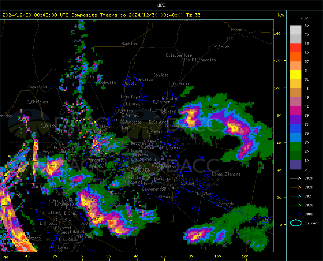323x261 pixels.
Task: Pick the yellow 51-54 dBZ legend swatch
Action: pyautogui.click(x=296, y=75)
